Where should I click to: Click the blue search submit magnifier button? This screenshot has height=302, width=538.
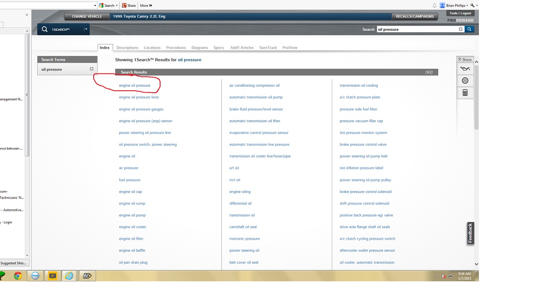[470, 29]
